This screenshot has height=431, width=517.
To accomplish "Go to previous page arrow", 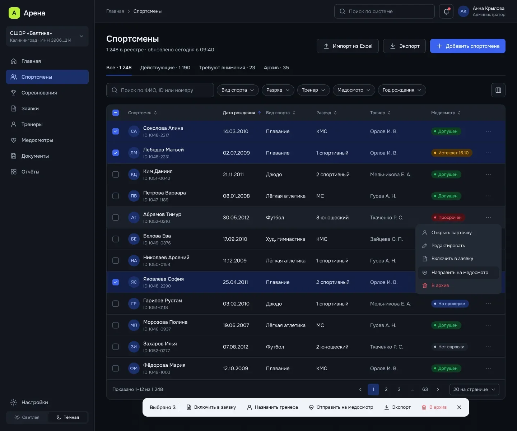I will 360,389.
